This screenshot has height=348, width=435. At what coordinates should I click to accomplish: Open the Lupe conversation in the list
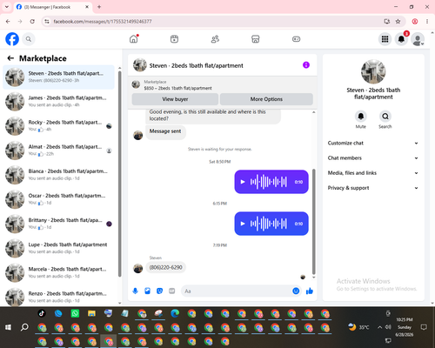tap(58, 248)
